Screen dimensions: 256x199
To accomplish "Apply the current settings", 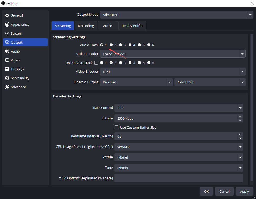I will [x=244, y=191].
